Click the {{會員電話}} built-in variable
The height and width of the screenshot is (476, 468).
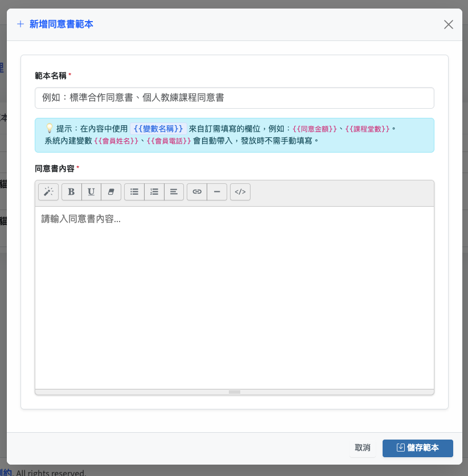tap(169, 141)
